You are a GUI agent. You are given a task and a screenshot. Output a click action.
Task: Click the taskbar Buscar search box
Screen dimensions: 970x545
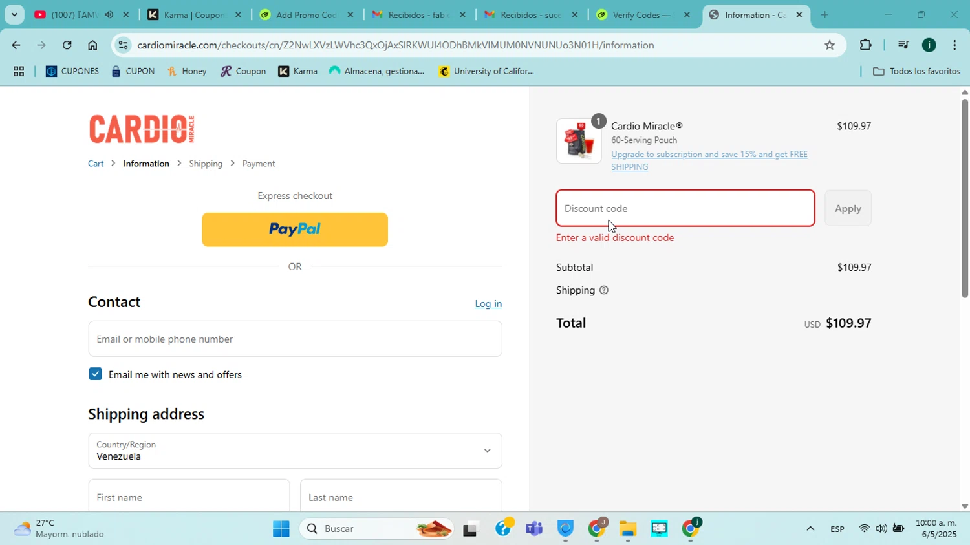click(378, 529)
